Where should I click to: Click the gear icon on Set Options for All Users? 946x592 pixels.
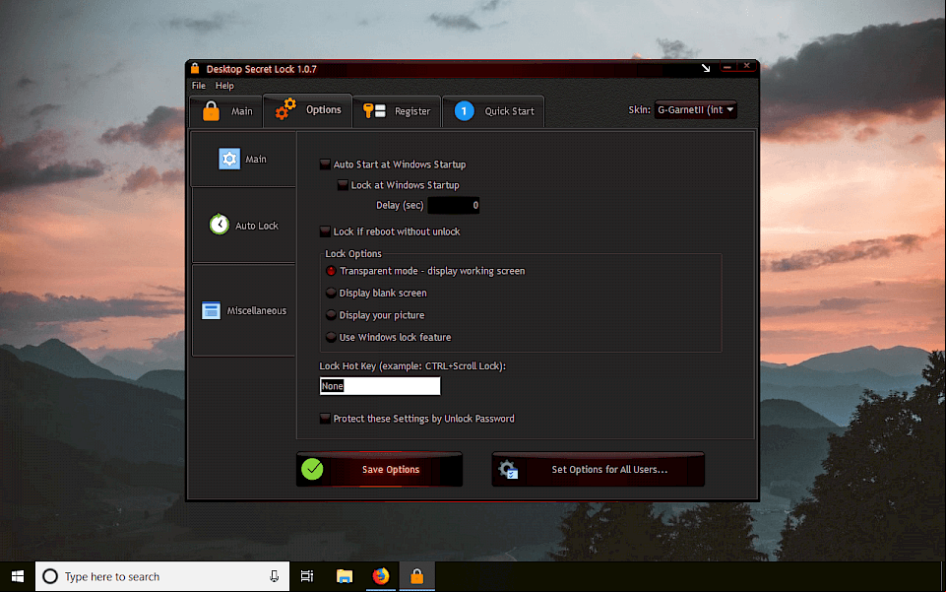coord(508,470)
